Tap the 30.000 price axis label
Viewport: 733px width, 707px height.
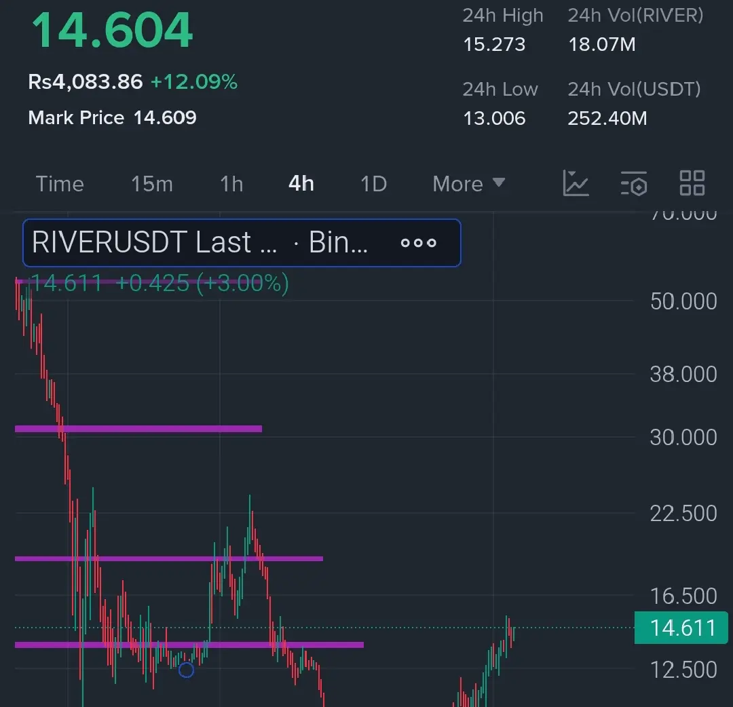tap(683, 438)
